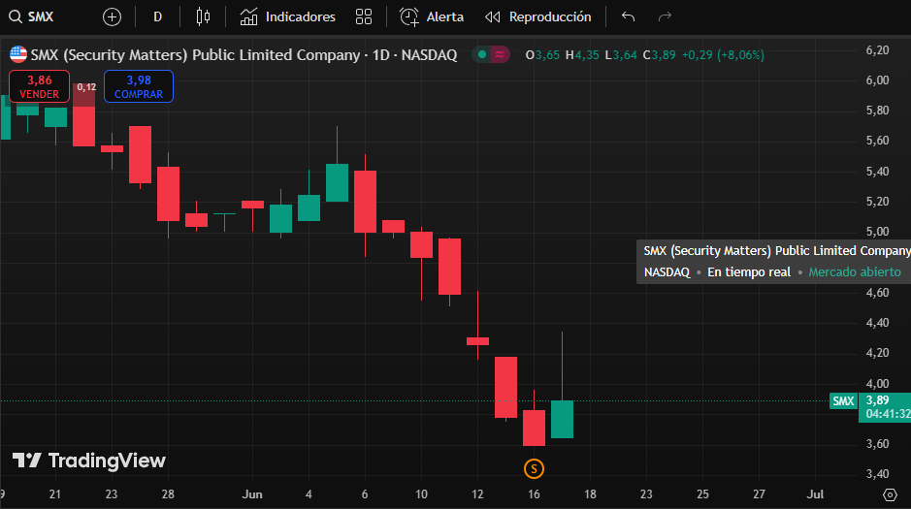Open the candlestick chart type selector
Image resolution: width=911 pixels, height=509 pixels.
coord(203,16)
